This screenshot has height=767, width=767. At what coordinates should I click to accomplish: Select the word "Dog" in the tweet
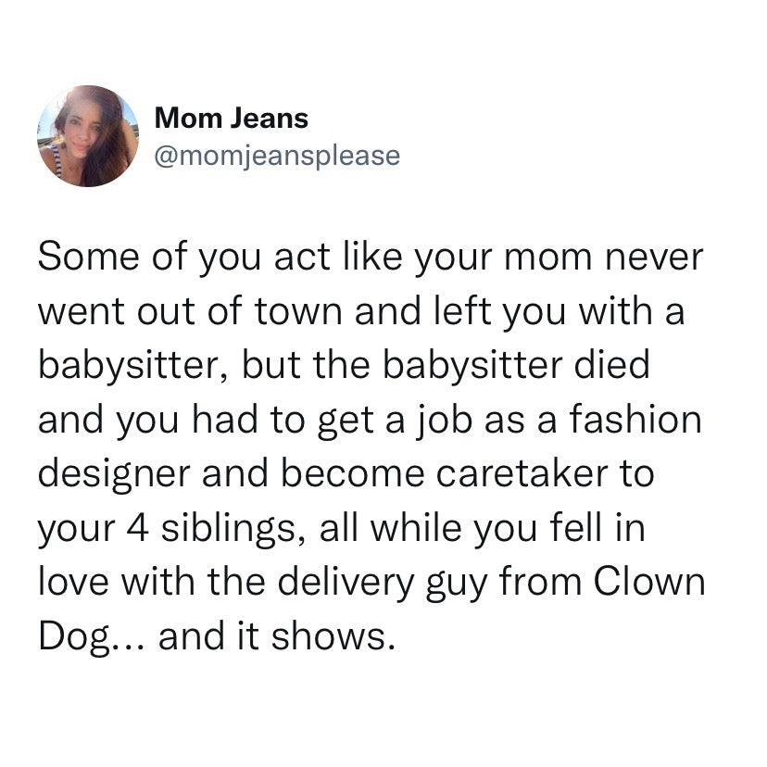tap(74, 637)
